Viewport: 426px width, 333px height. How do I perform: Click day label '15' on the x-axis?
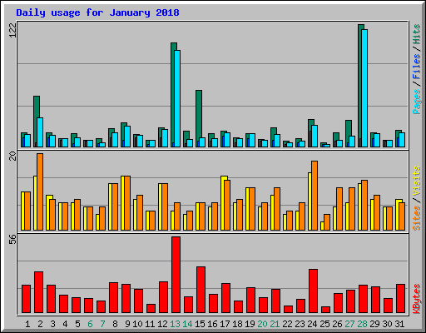[x=200, y=324]
